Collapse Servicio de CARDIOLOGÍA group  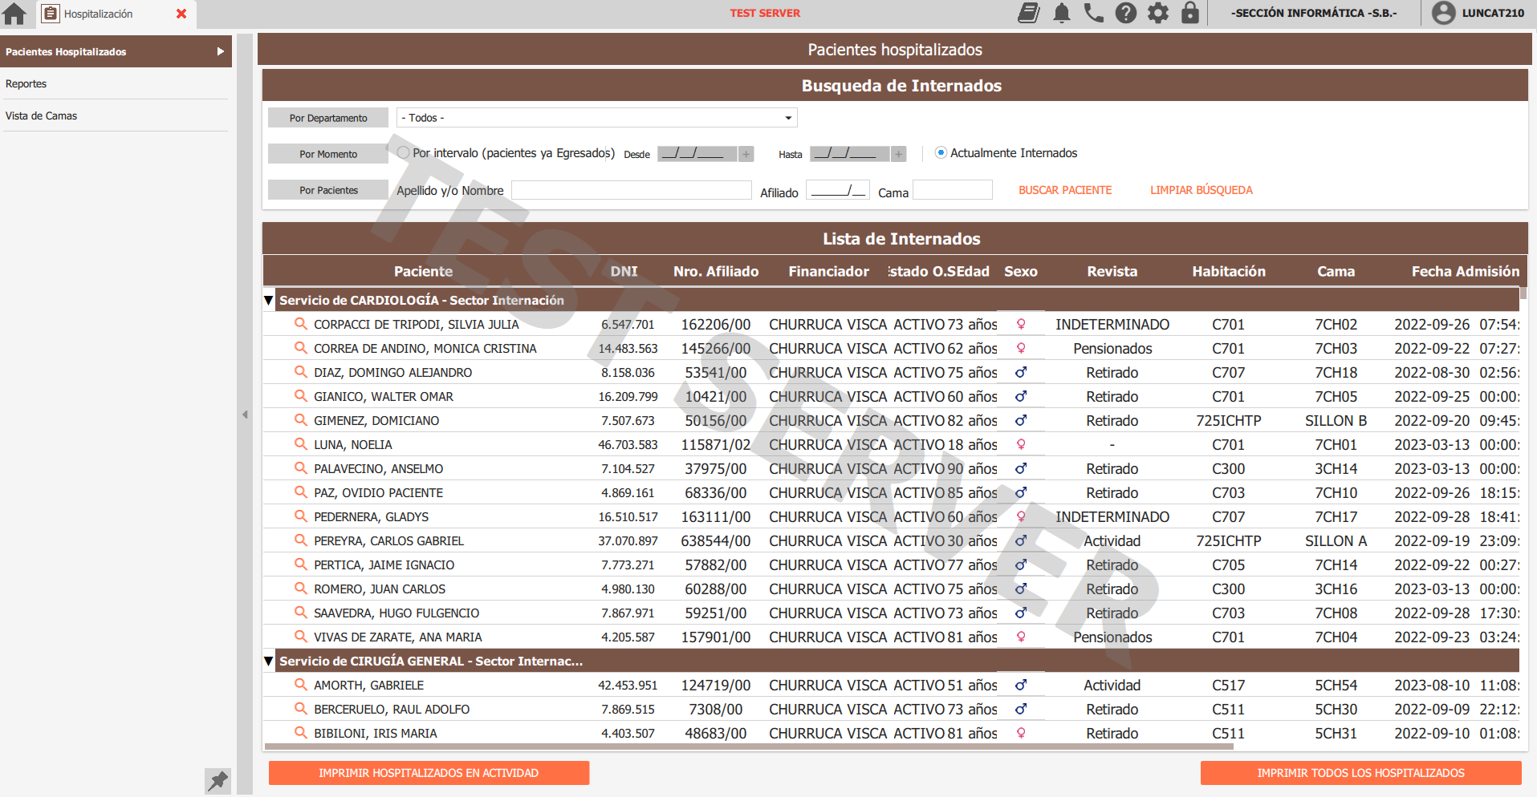[x=269, y=301]
